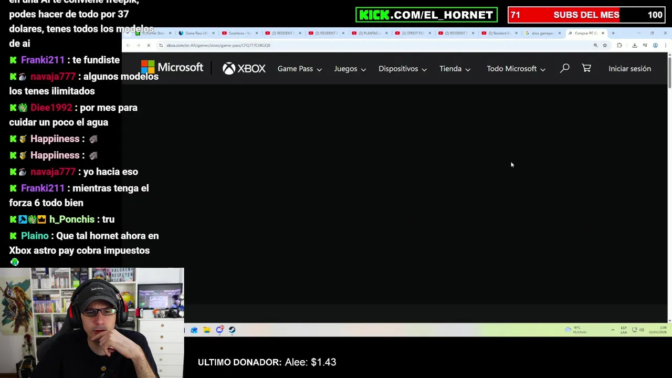Open the volume speaker tray icon

(x=642, y=330)
